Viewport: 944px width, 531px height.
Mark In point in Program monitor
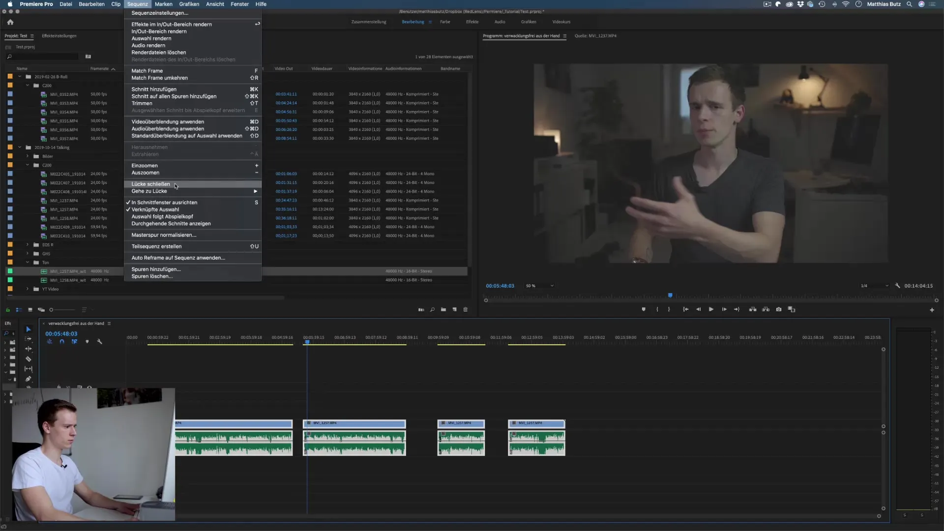[x=657, y=309]
